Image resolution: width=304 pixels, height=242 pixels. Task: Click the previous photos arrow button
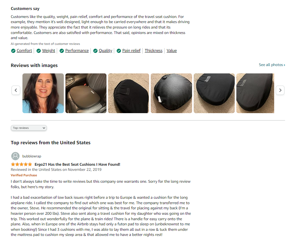pos(16,90)
